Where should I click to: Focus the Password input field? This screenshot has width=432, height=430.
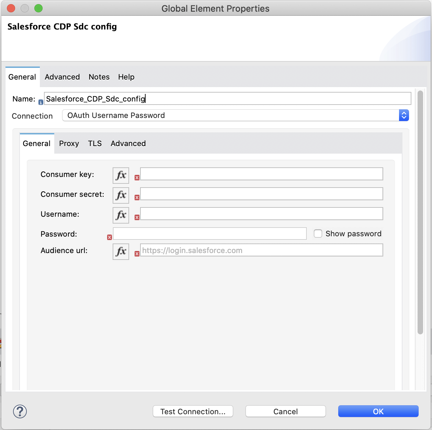coord(210,234)
